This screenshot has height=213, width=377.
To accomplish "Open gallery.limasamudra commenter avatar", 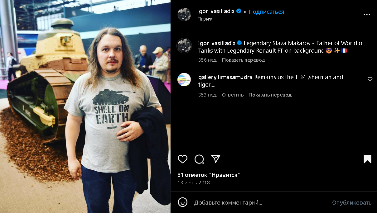I will point(184,79).
